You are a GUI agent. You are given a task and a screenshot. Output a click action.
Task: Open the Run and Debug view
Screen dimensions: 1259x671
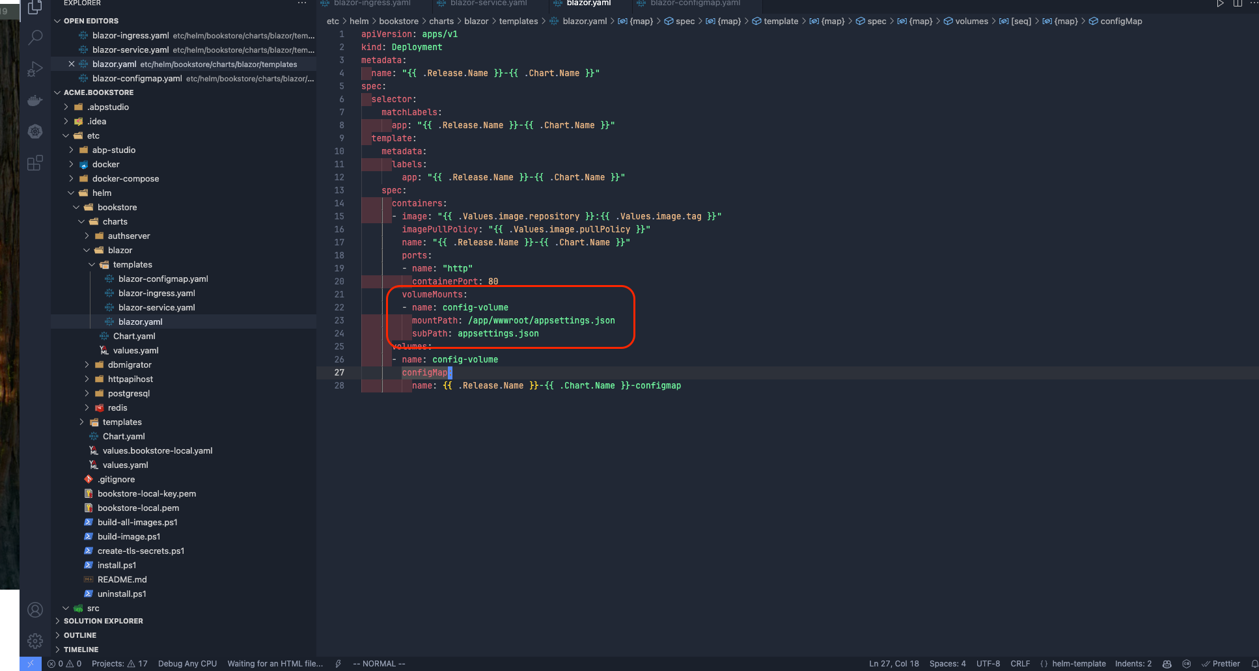[x=35, y=69]
